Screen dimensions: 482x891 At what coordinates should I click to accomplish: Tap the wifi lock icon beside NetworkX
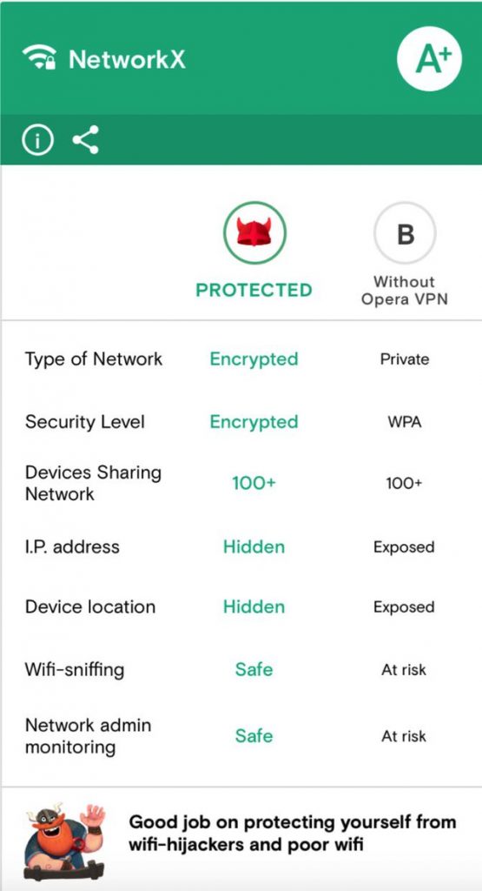(39, 58)
